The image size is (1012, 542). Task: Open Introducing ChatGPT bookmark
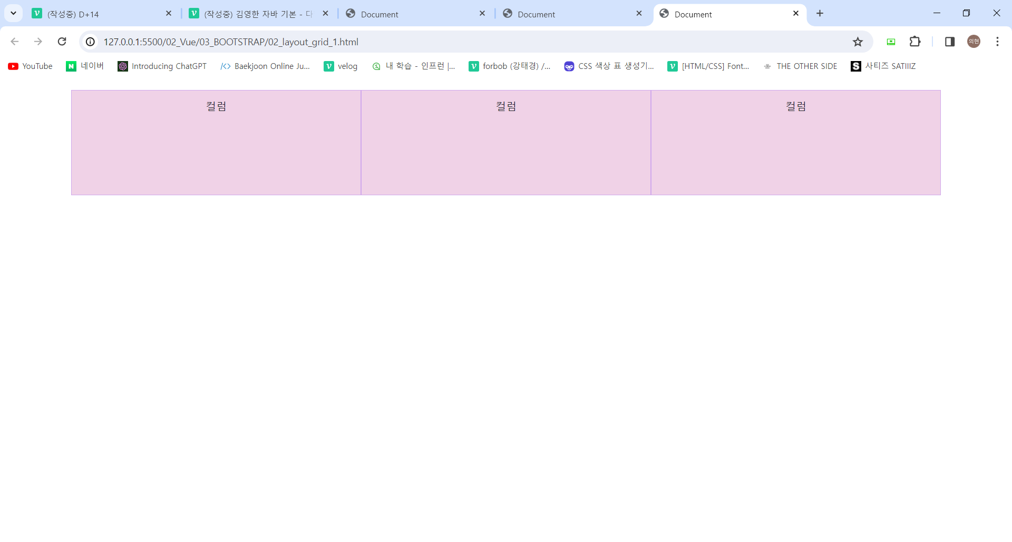click(162, 66)
